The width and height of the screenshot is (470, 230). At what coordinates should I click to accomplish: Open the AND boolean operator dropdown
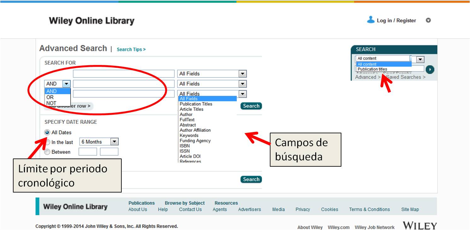[x=57, y=84]
